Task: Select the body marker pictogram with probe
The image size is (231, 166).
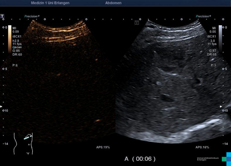Action: pyautogui.click(x=23, y=143)
